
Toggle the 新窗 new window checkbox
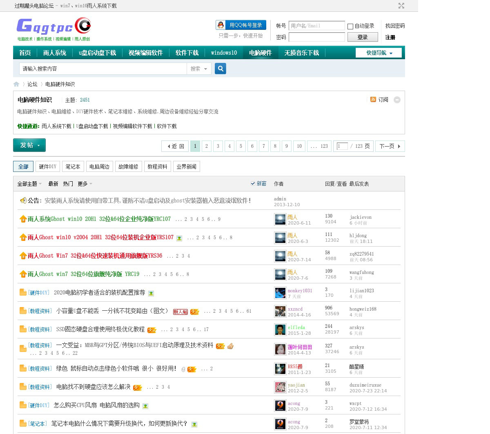click(x=253, y=184)
